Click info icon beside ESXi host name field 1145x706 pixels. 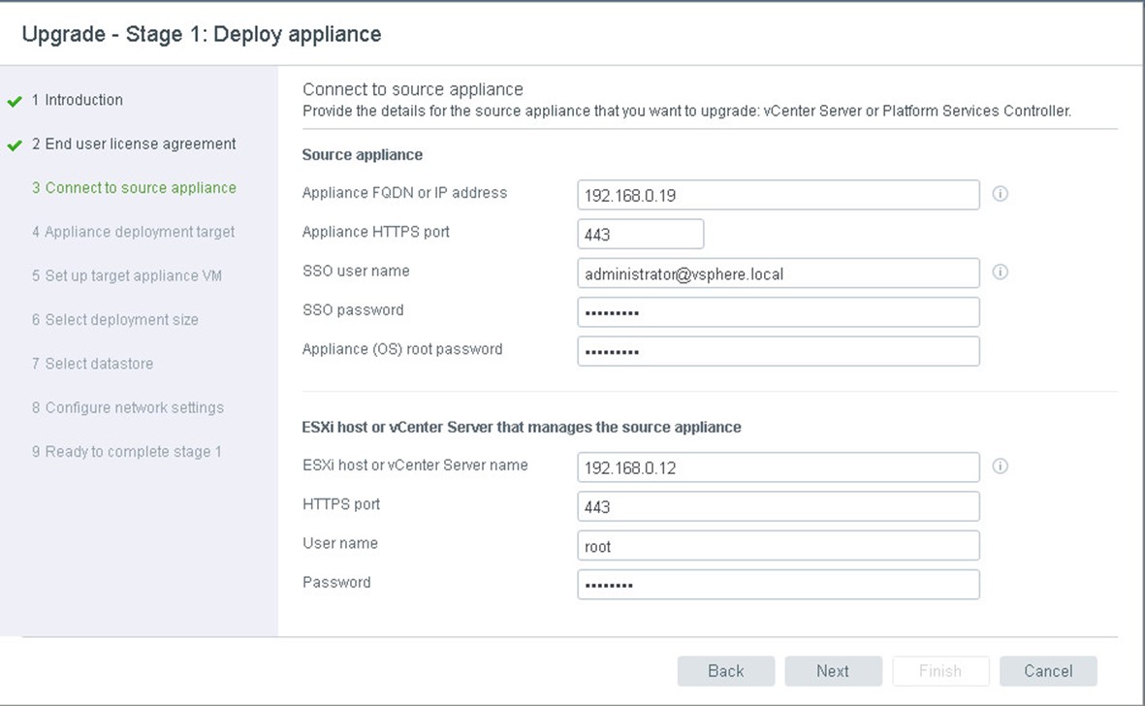pyautogui.click(x=1000, y=465)
